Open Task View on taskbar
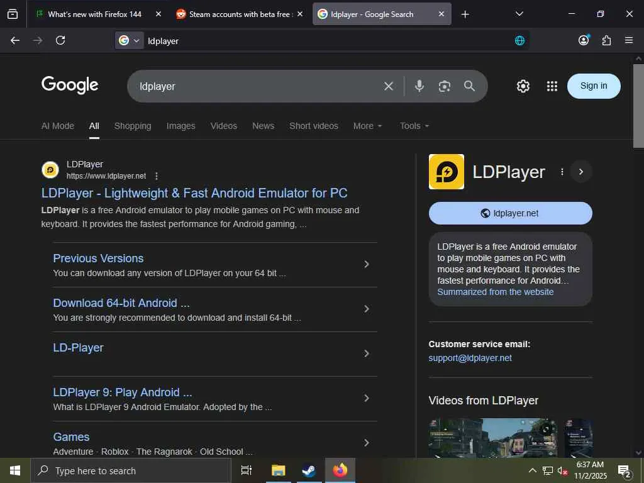 247,470
